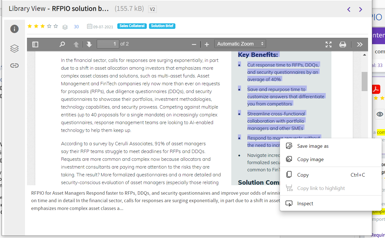Screen dimensions: 385x238
Task: Click the Solution Brief tag
Action: [x=162, y=26]
